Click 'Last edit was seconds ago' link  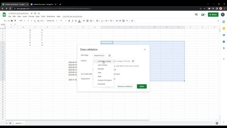coord(72,17)
